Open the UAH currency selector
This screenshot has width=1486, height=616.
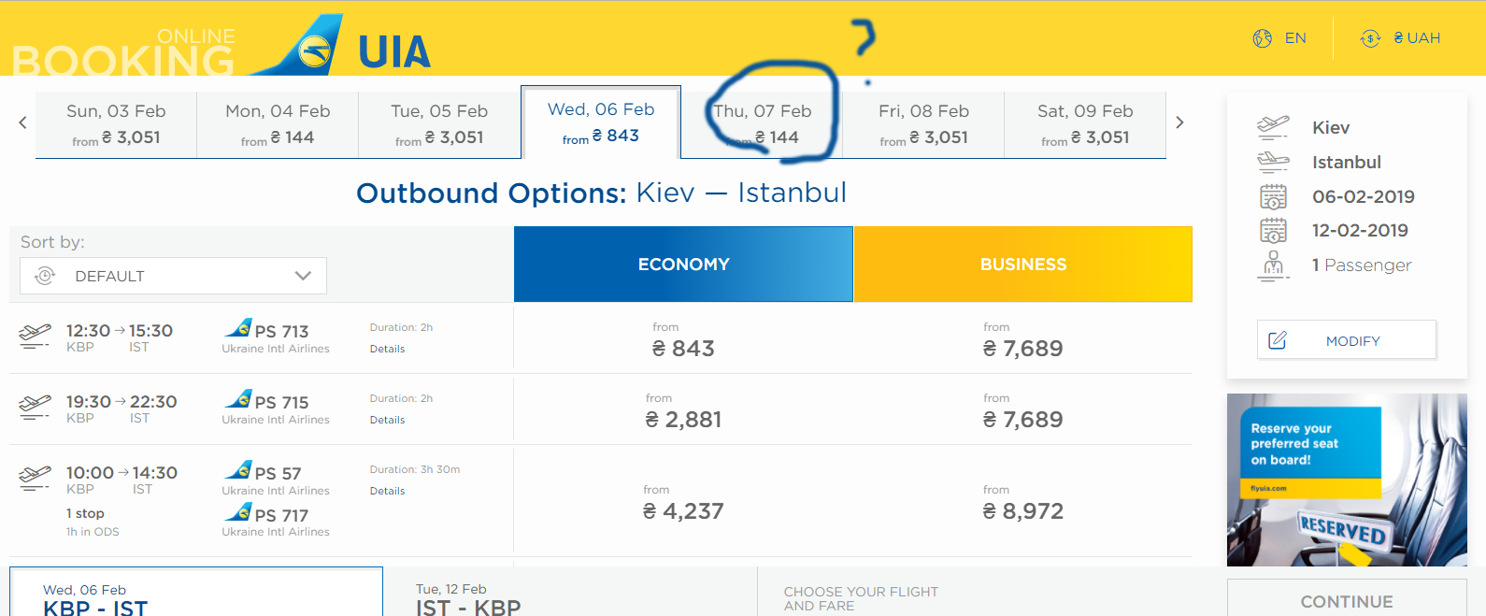(1416, 38)
